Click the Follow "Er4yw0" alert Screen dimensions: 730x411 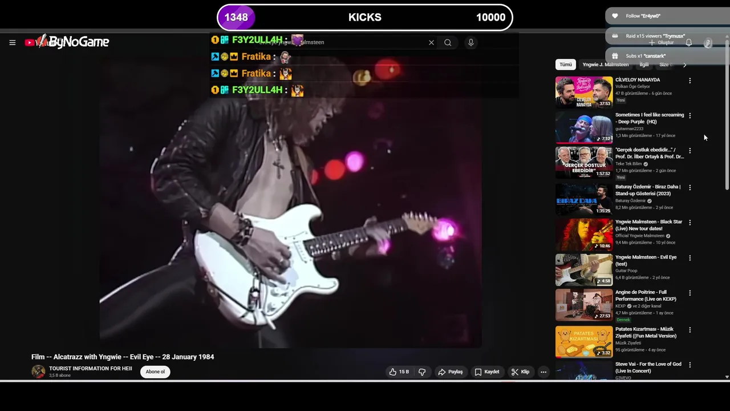click(x=667, y=16)
